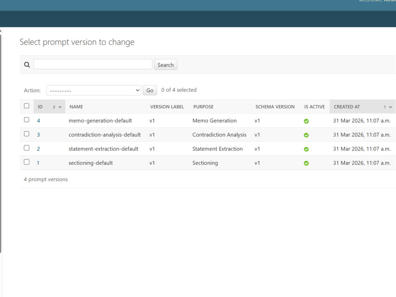
Task: Click the statement-extraction-default name cell
Action: [x=103, y=149]
